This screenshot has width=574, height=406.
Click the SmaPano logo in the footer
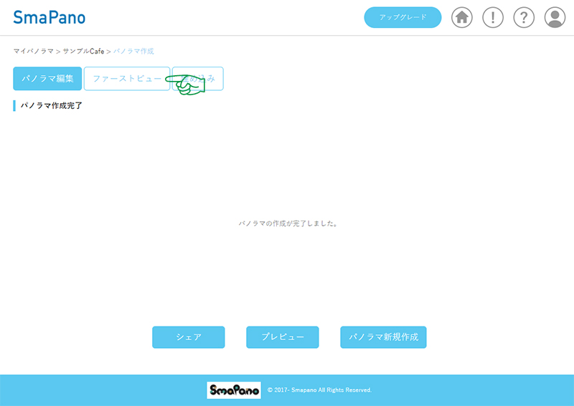pyautogui.click(x=234, y=390)
